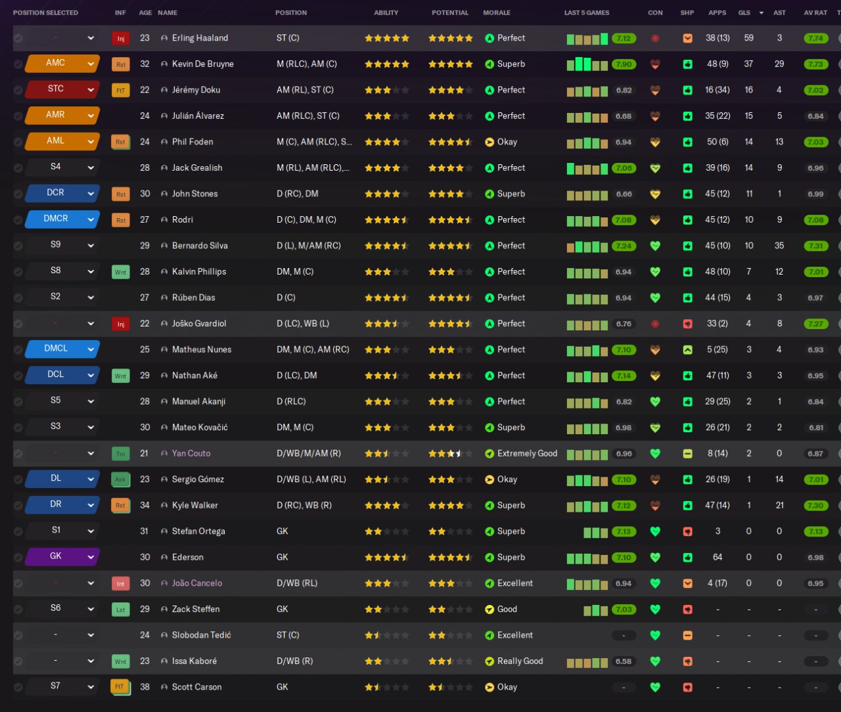Click Yan Couto's yellow match sharpness icon
The image size is (841, 712).
click(687, 454)
